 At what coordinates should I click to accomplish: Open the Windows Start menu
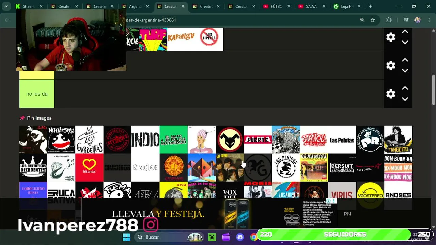[126, 237]
